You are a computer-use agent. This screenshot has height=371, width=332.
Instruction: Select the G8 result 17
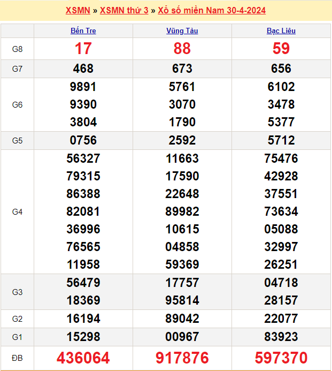pyautogui.click(x=83, y=49)
